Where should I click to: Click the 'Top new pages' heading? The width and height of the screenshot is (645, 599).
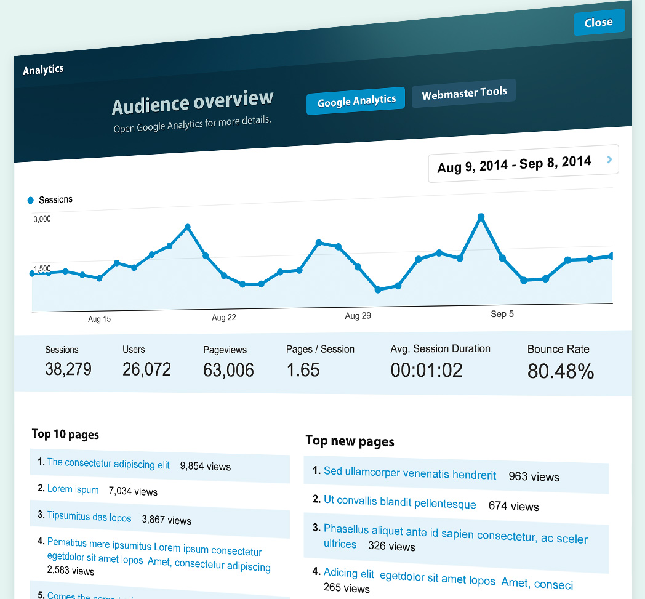point(350,441)
